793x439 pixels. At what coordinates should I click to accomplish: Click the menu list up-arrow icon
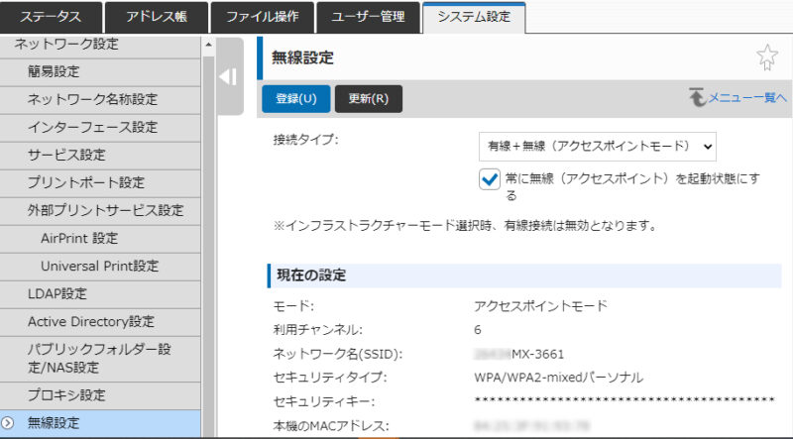[697, 98]
